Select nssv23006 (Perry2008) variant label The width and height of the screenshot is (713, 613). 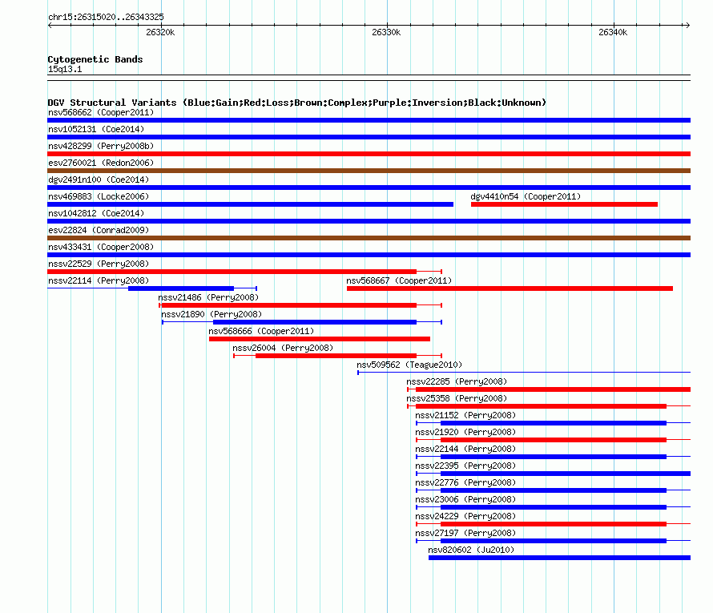(x=465, y=499)
